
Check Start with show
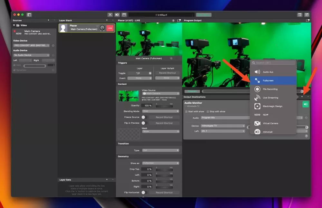point(186,111)
